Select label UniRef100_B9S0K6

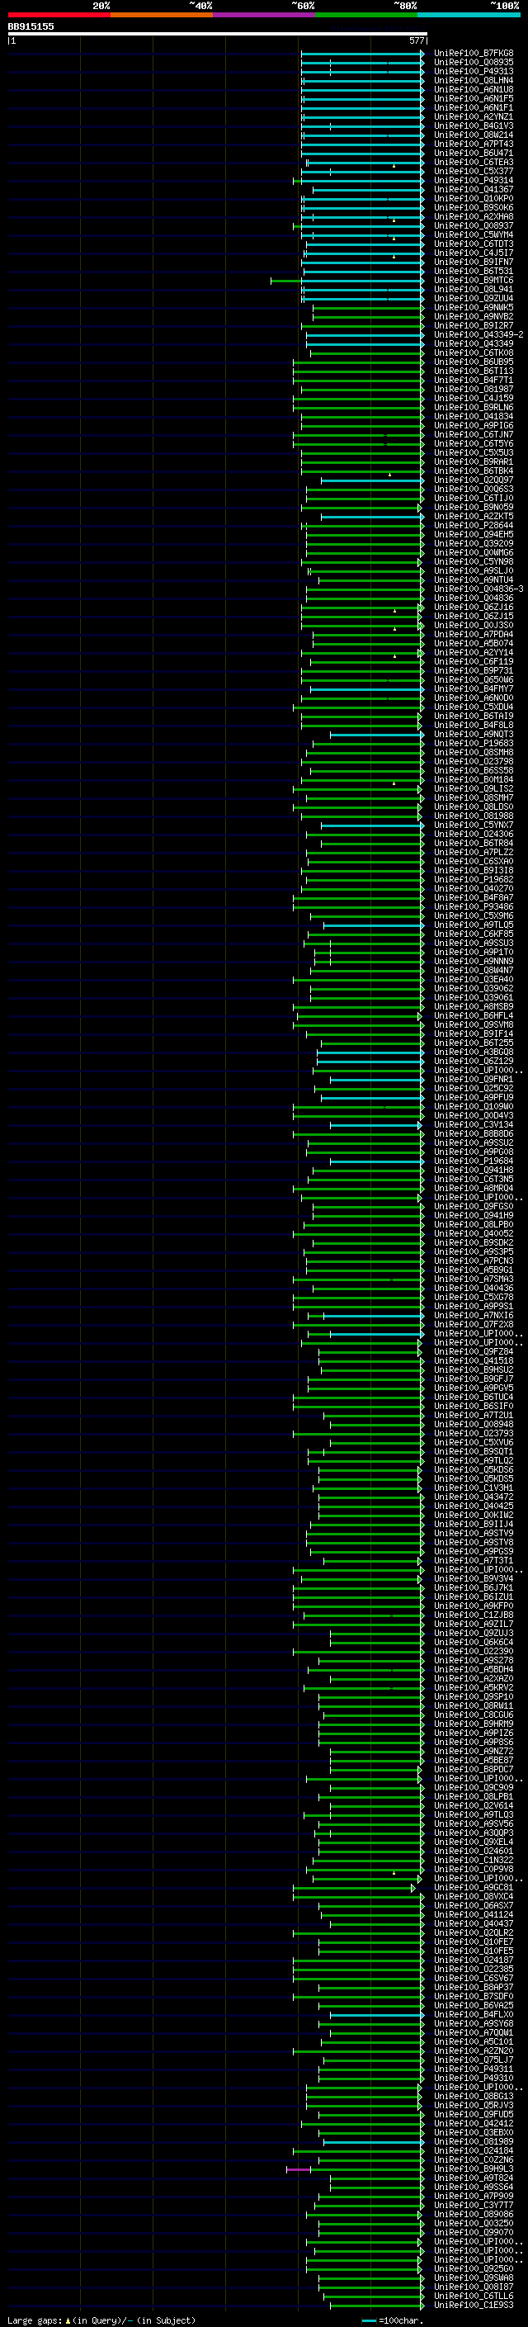click(474, 208)
